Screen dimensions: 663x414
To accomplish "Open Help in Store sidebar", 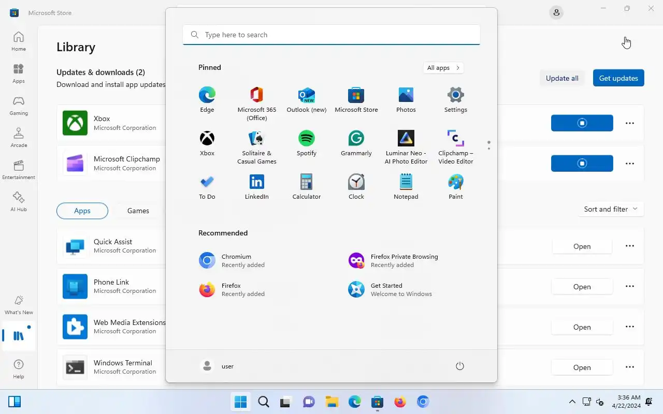I will pos(19,369).
